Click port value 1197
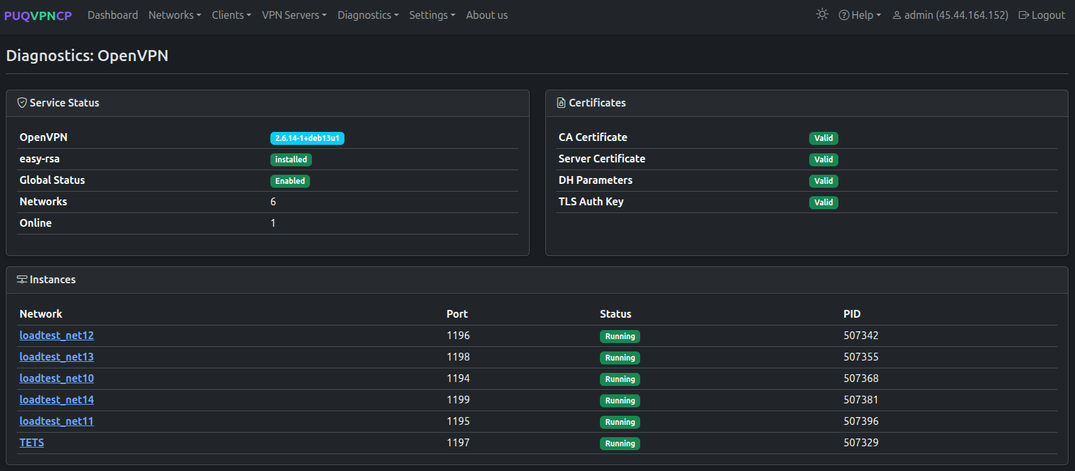This screenshot has height=471, width=1075. point(458,442)
